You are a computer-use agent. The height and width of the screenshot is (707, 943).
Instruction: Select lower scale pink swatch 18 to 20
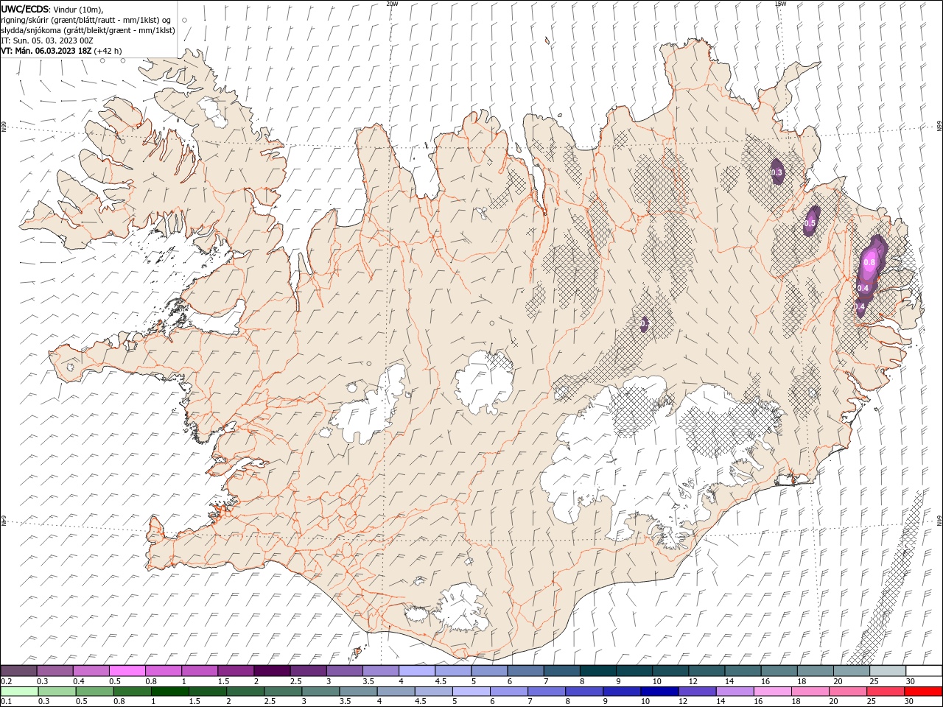[x=809, y=692]
